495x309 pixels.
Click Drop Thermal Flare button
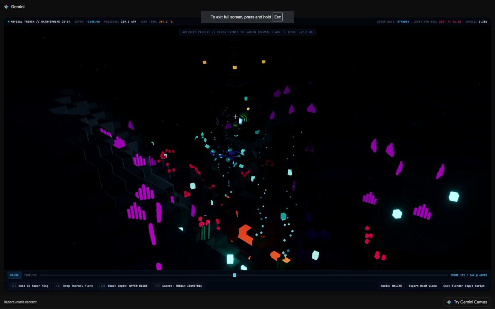point(74,286)
